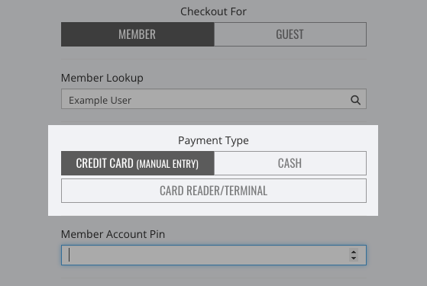Increase the pin with the up arrow
This screenshot has height=286, width=427.
point(354,252)
